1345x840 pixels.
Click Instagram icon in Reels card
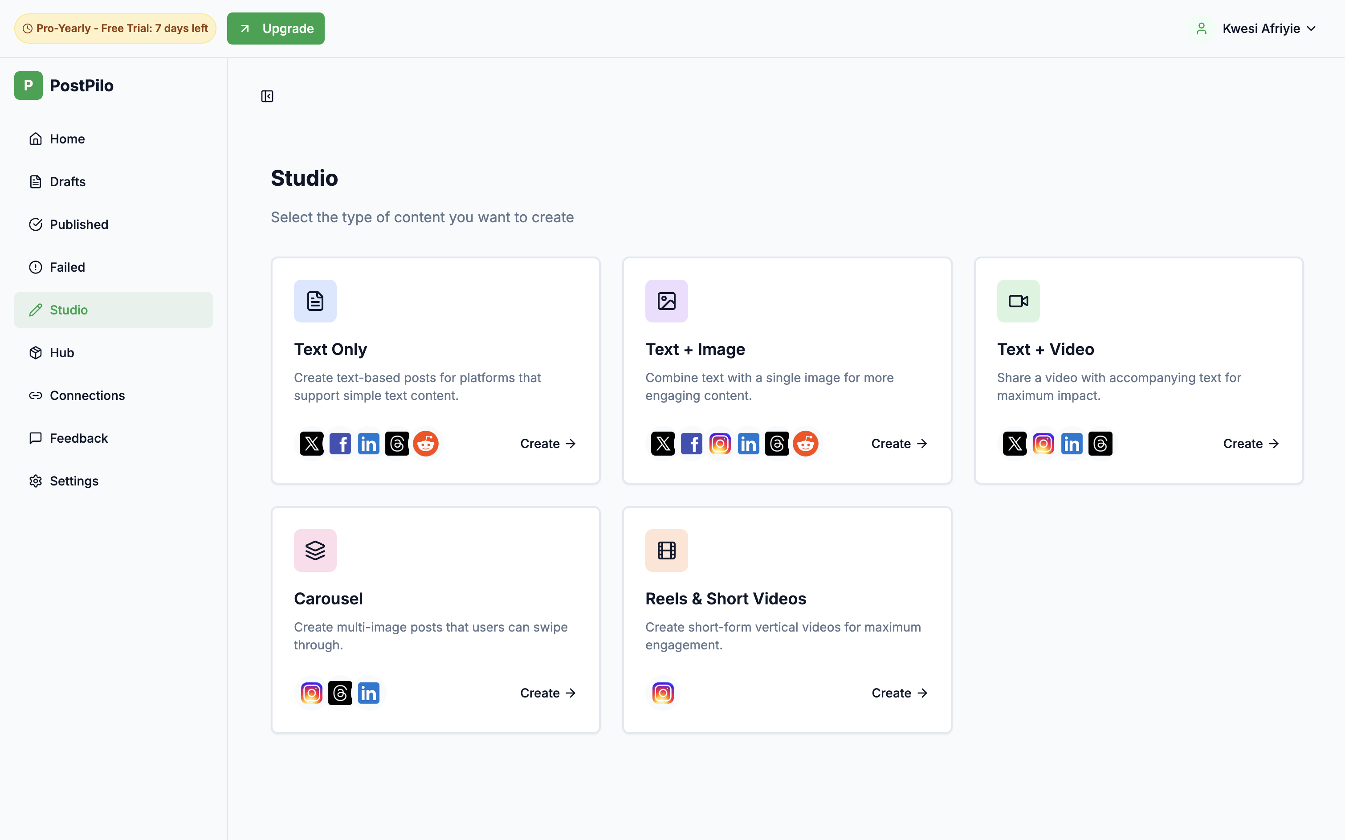point(663,693)
